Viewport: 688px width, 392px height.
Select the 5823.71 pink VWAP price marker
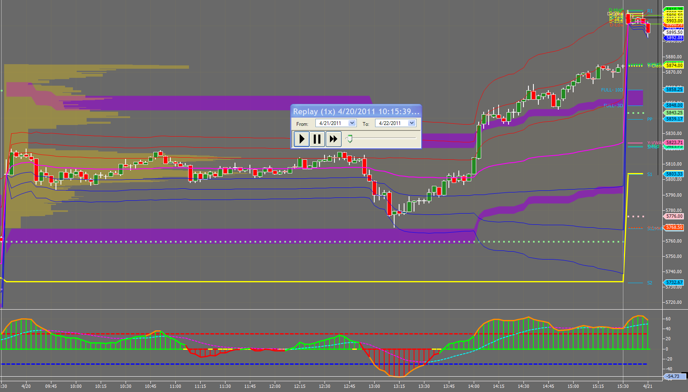tap(674, 142)
